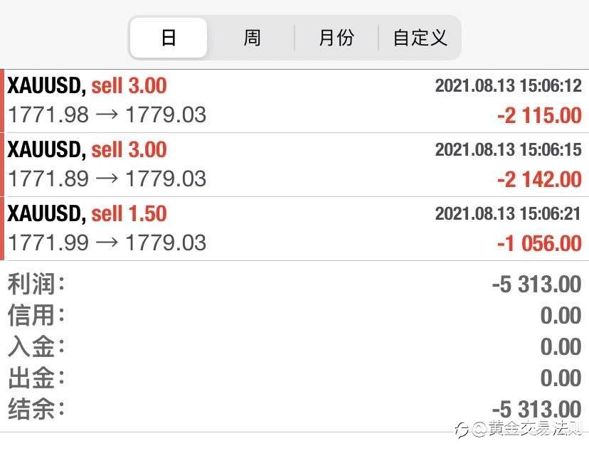Select the 1771.89 → 1779.03 price line
The image size is (589, 458).
click(x=107, y=179)
